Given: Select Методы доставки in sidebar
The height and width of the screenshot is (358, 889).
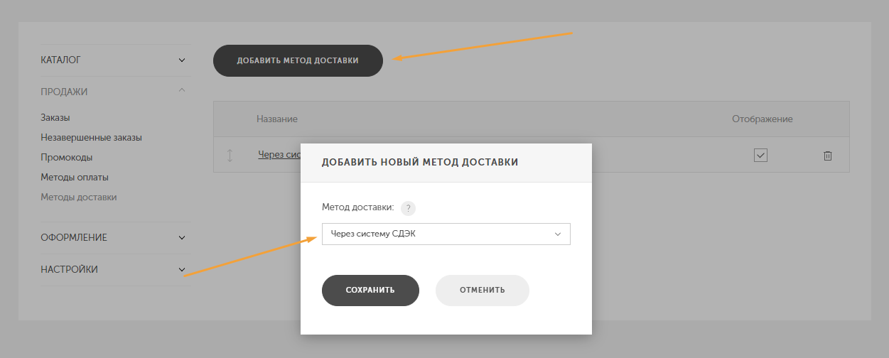Looking at the screenshot, I should click(x=79, y=197).
